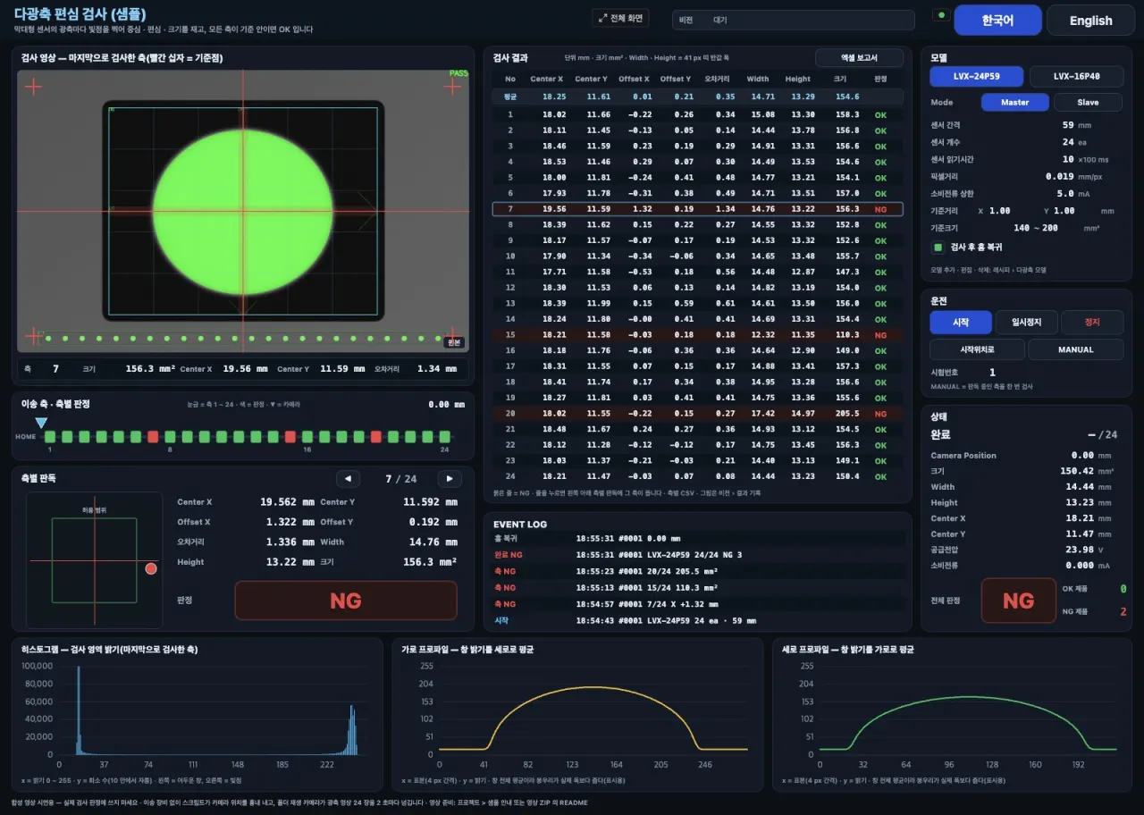
Task: Click the 센서 개수 value 24
Action: pyautogui.click(x=1068, y=141)
